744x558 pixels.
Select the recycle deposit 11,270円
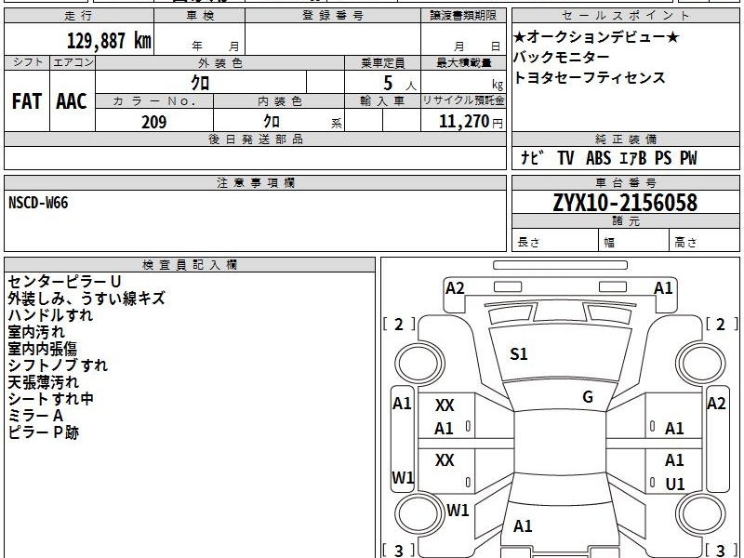pyautogui.click(x=471, y=122)
